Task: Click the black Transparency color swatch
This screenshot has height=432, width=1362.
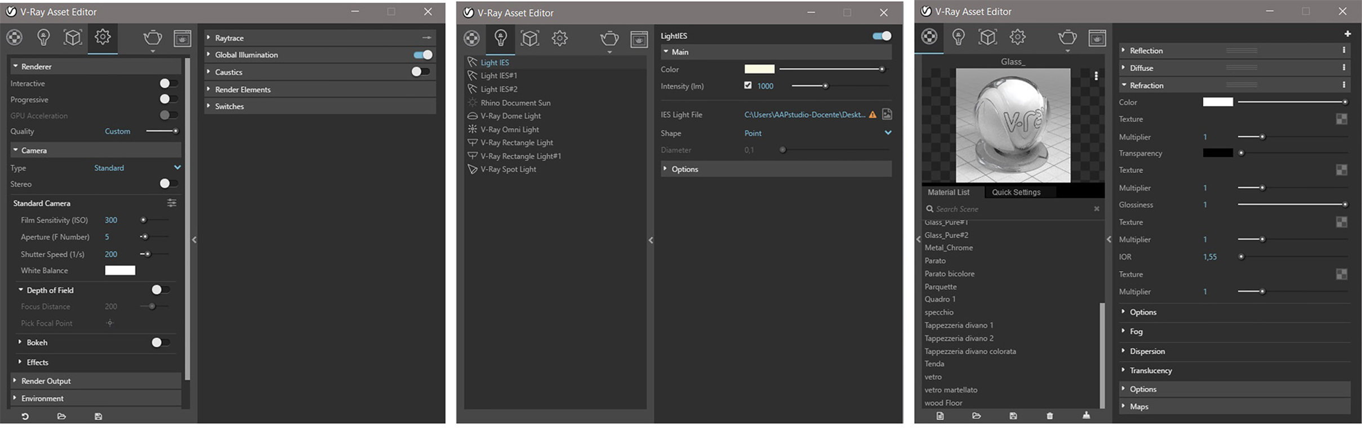Action: 1218,153
